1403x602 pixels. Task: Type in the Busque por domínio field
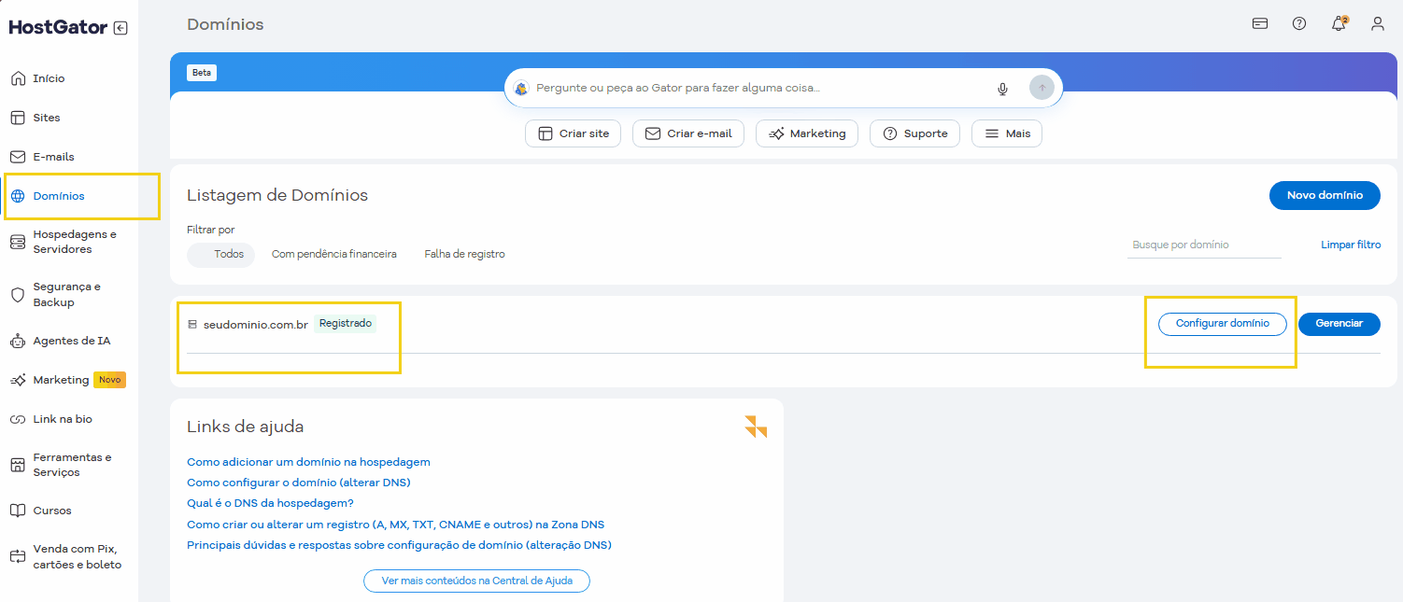pyautogui.click(x=1203, y=244)
